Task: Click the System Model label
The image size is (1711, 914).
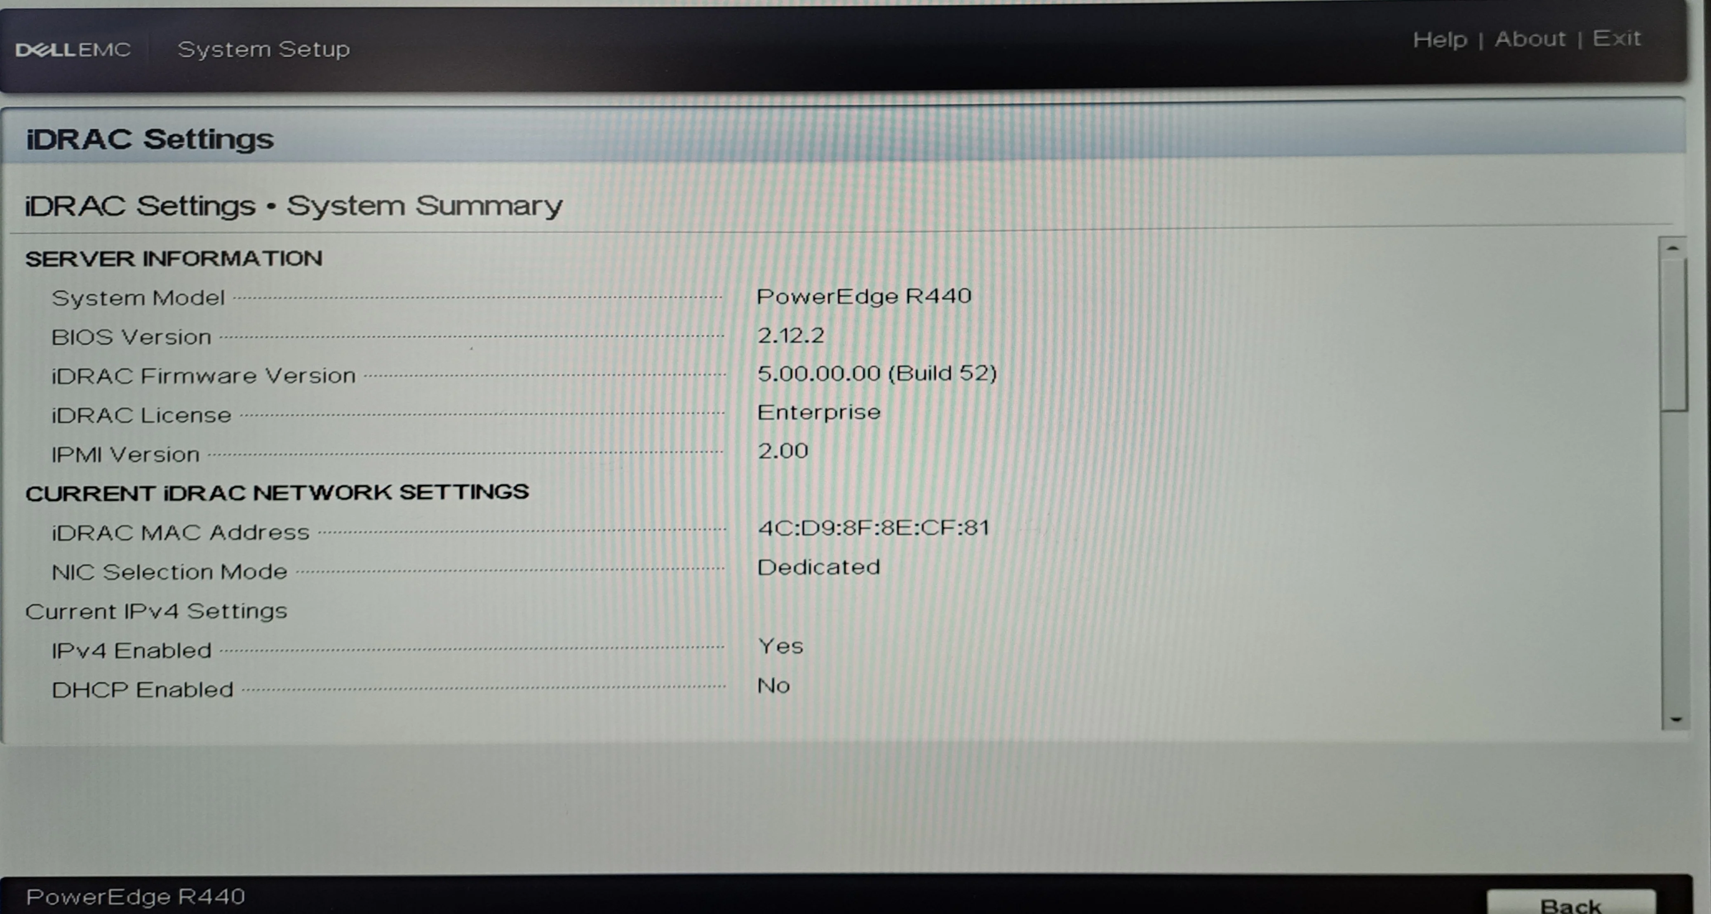Action: pyautogui.click(x=138, y=298)
